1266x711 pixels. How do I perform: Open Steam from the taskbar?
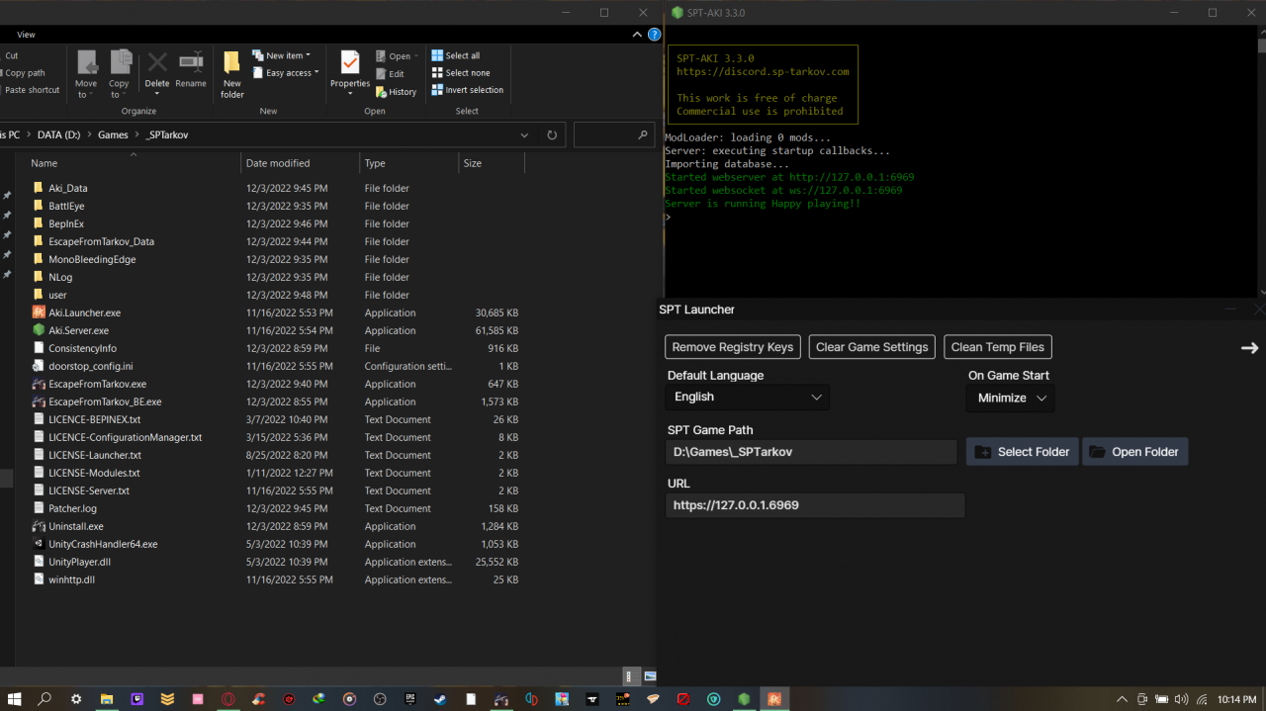(440, 699)
